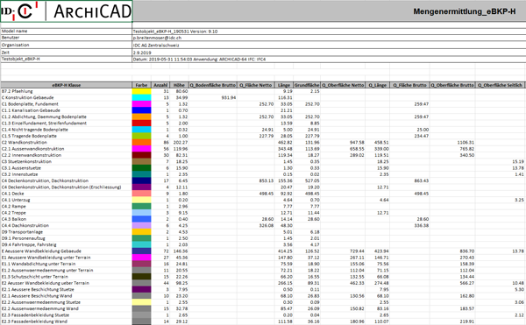The height and width of the screenshot is (325, 526).
Task: Select the cyan swatch for C Konstruktion Gebaeude
Action: pyautogui.click(x=141, y=97)
